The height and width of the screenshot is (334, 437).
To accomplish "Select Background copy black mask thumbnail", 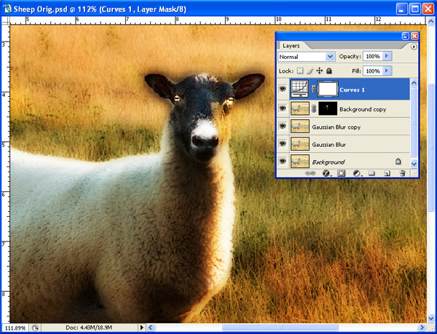I will tap(328, 109).
